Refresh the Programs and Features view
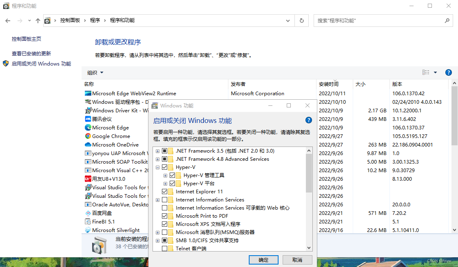 [302, 21]
